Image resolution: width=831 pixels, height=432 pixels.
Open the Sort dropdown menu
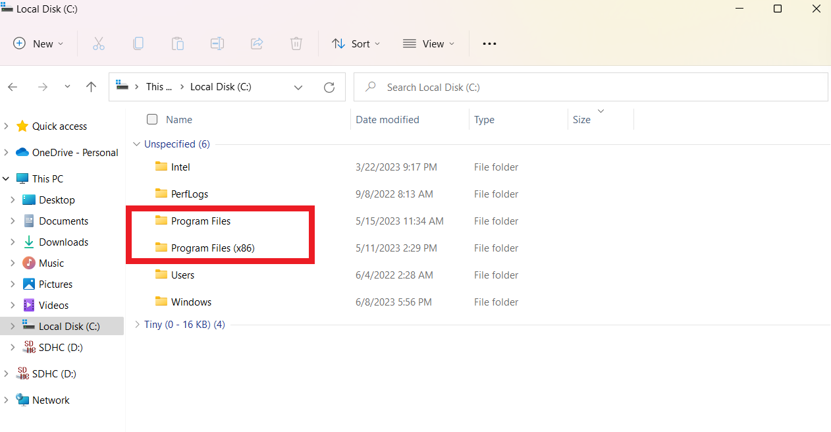pyautogui.click(x=356, y=43)
